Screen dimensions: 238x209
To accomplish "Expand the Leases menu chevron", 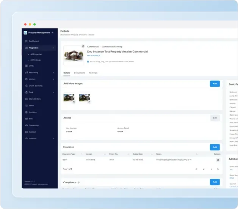I will tap(53, 79).
